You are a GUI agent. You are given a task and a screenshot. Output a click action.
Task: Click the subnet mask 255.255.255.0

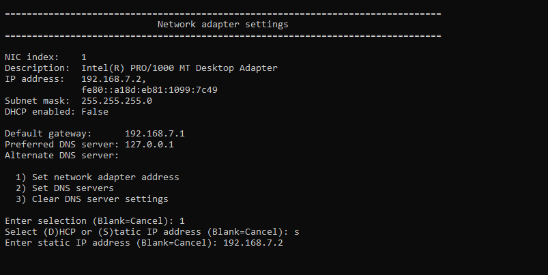[x=117, y=100]
